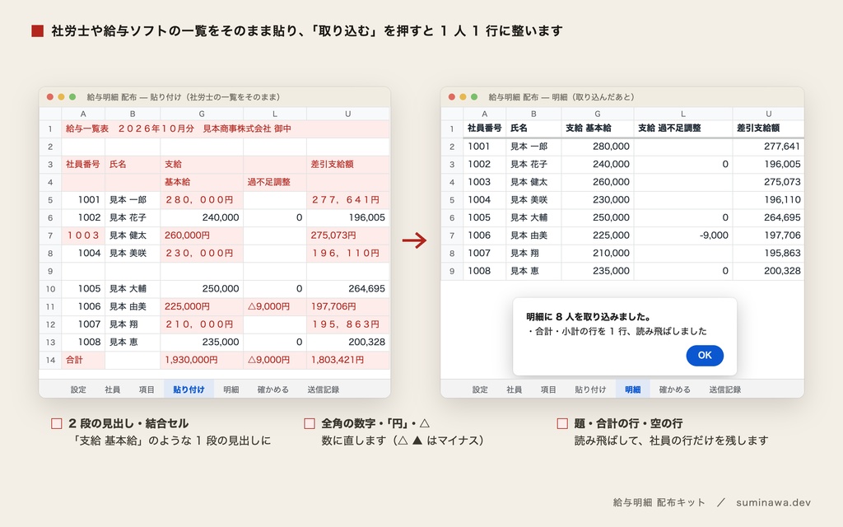
Task: Open 項目 tab in the 明細 window
Action: pos(547,389)
